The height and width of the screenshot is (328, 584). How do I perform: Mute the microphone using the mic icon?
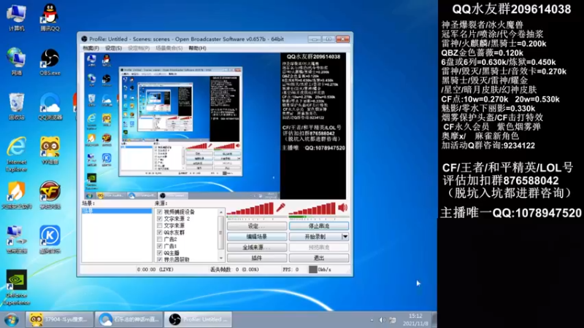pyautogui.click(x=280, y=208)
